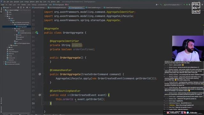Select the events folder in tree
The height and width of the screenshot is (115, 204).
click(19, 35)
